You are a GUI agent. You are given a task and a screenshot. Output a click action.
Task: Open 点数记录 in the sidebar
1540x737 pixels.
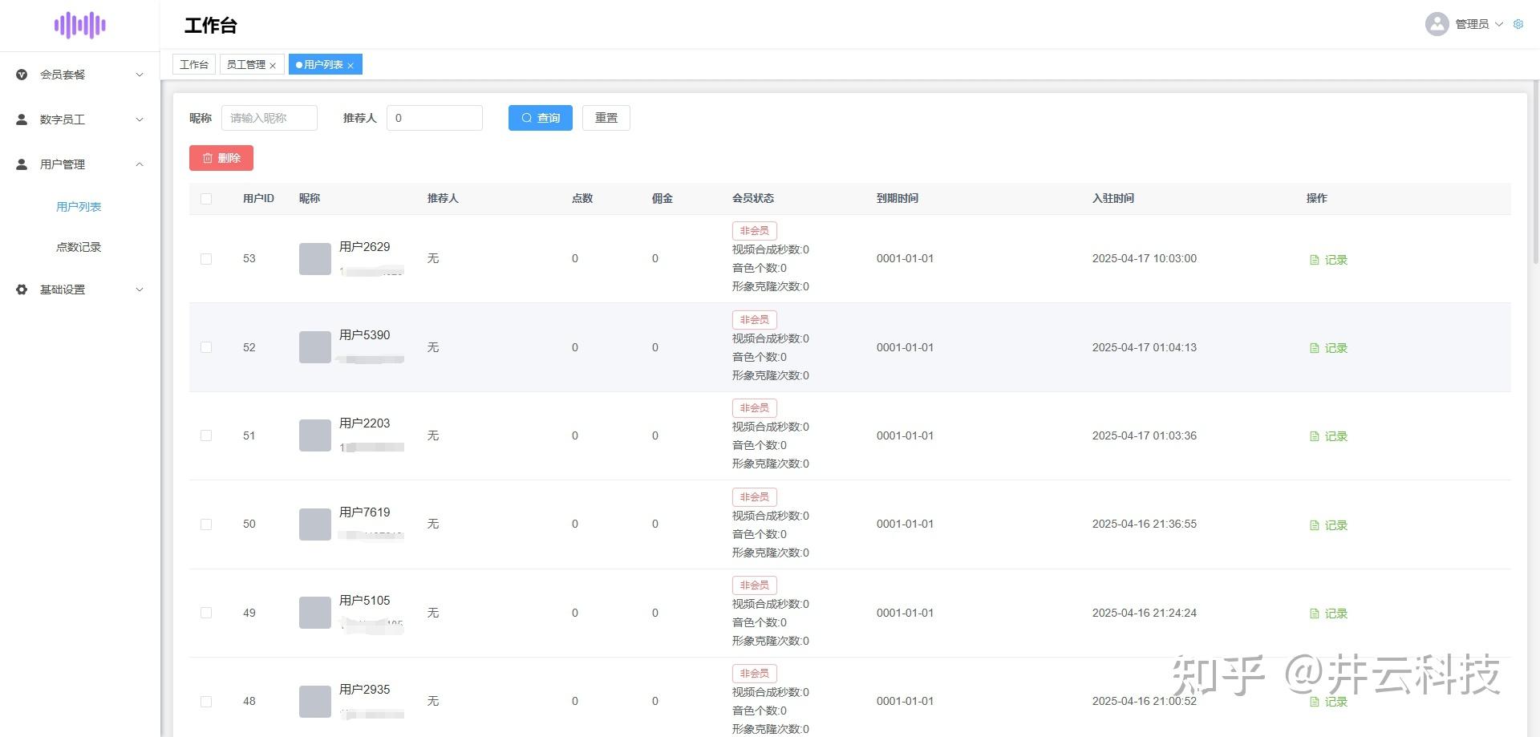point(79,247)
